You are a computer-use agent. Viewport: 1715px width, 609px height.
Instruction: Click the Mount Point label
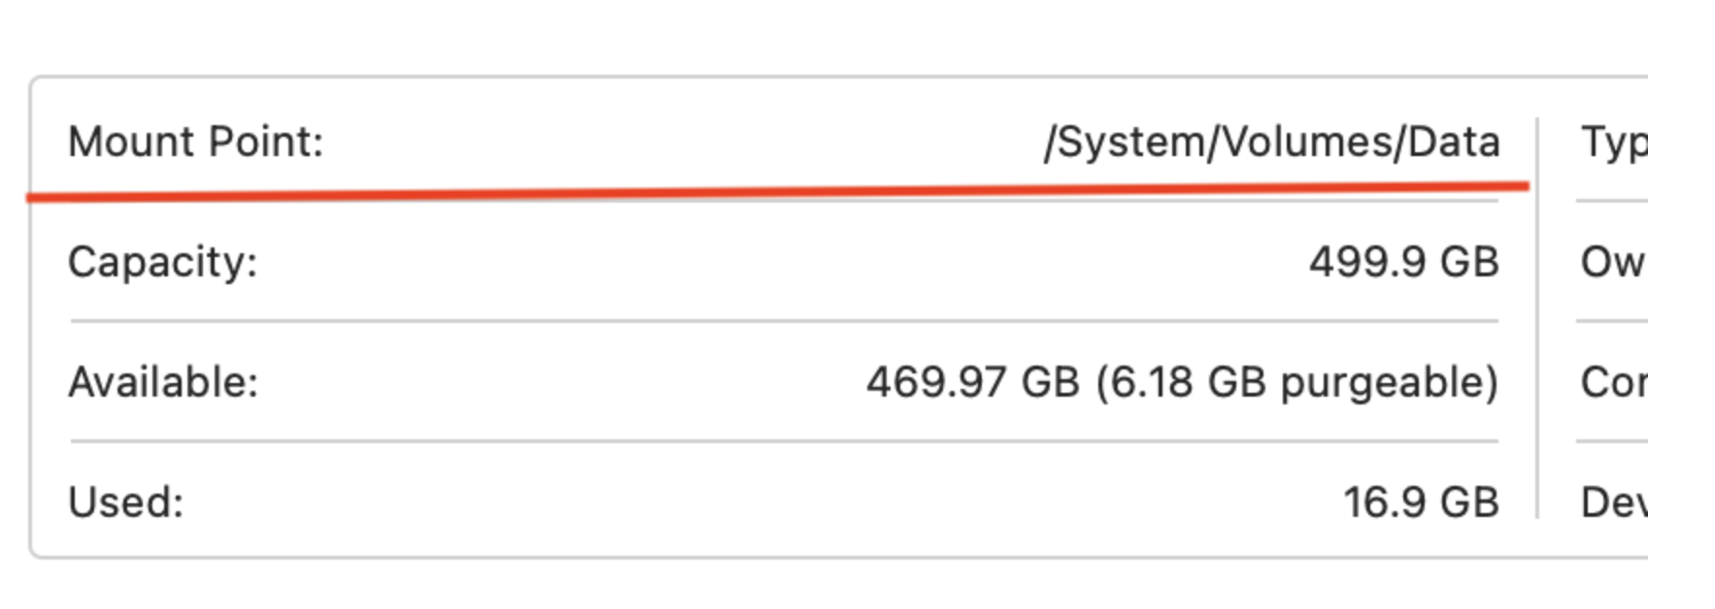click(x=195, y=143)
